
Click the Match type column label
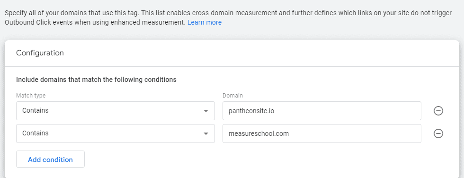click(31, 96)
